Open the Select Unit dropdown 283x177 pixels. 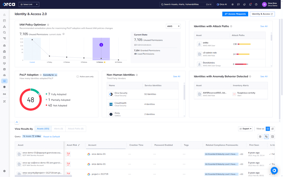tap(29, 4)
